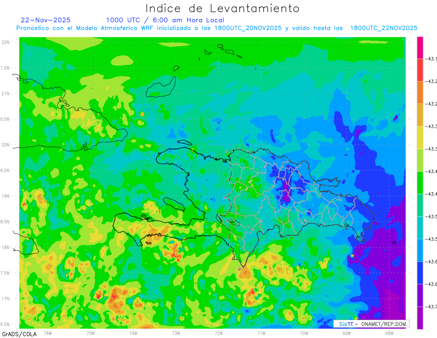437x338 pixels.
Task: Click the '71W' longitude label
Action: pyautogui.click(x=261, y=333)
